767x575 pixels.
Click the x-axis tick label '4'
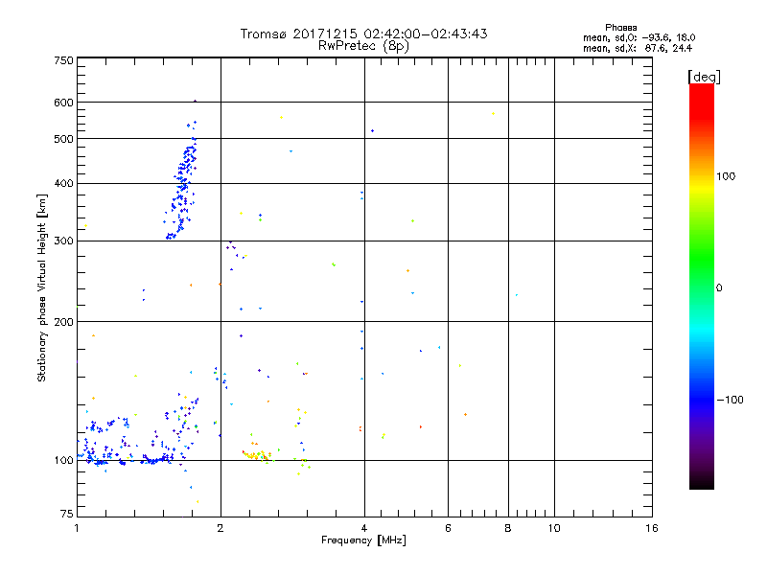[364, 528]
